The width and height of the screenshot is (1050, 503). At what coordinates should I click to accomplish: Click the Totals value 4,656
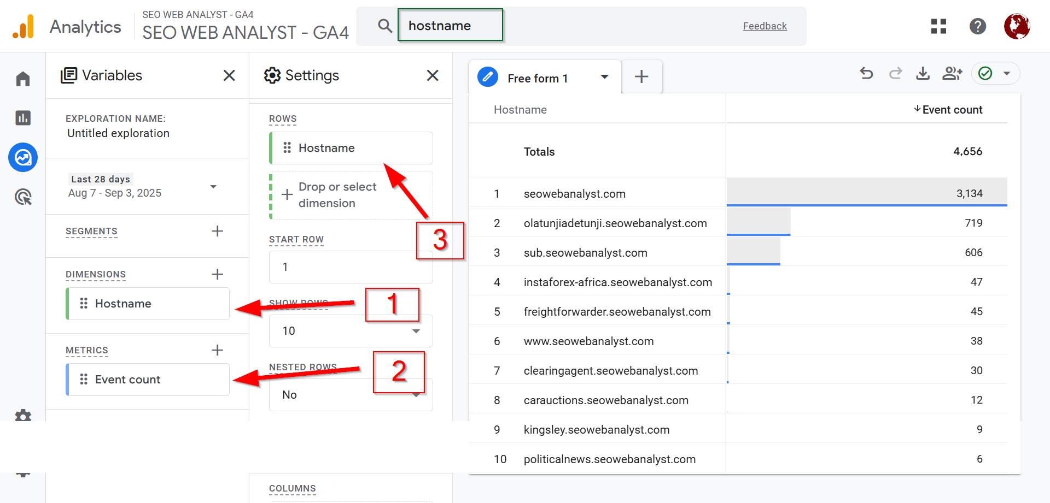967,151
